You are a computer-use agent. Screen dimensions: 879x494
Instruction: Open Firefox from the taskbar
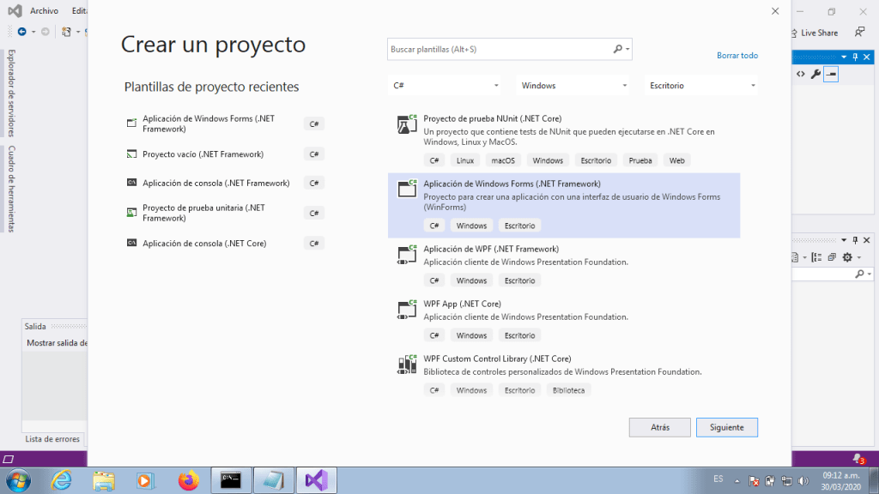tap(188, 480)
